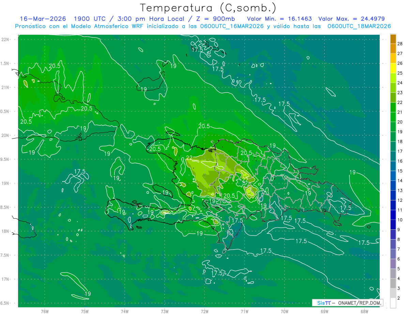Screen dimensions: 409x316
Task: Select the date text '16-Mar-2026'
Action: pyautogui.click(x=42, y=19)
